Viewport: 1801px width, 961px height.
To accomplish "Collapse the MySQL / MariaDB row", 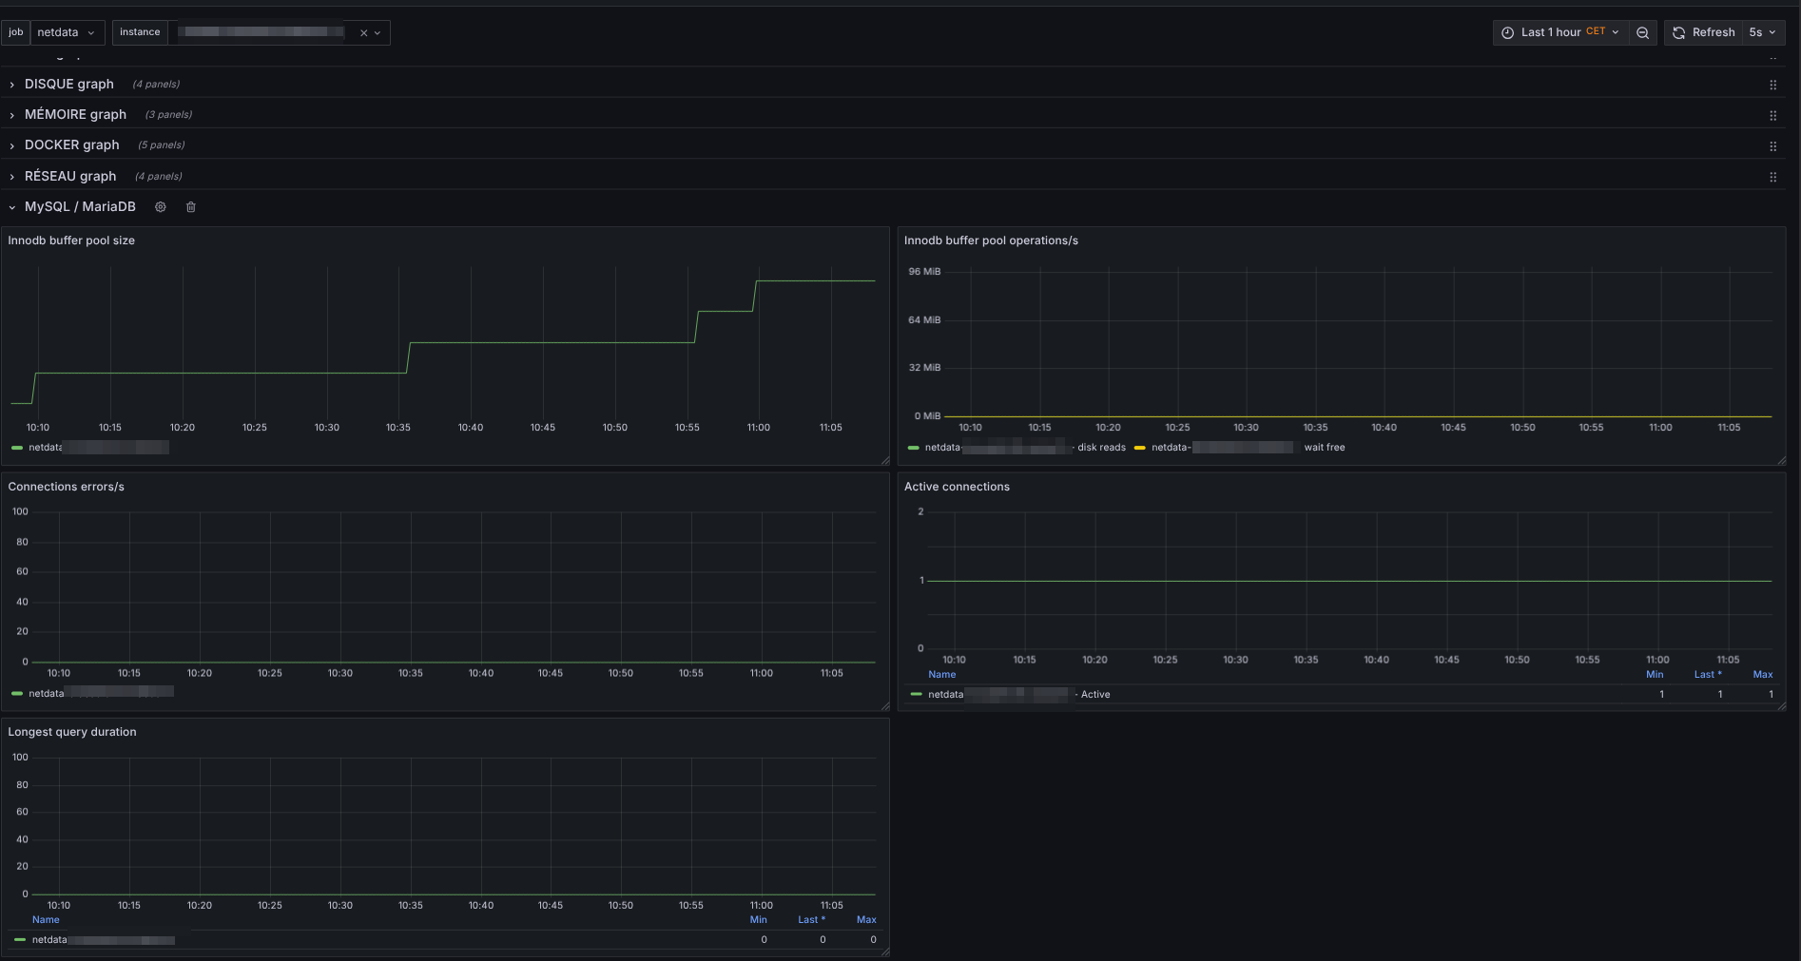I will tap(80, 207).
